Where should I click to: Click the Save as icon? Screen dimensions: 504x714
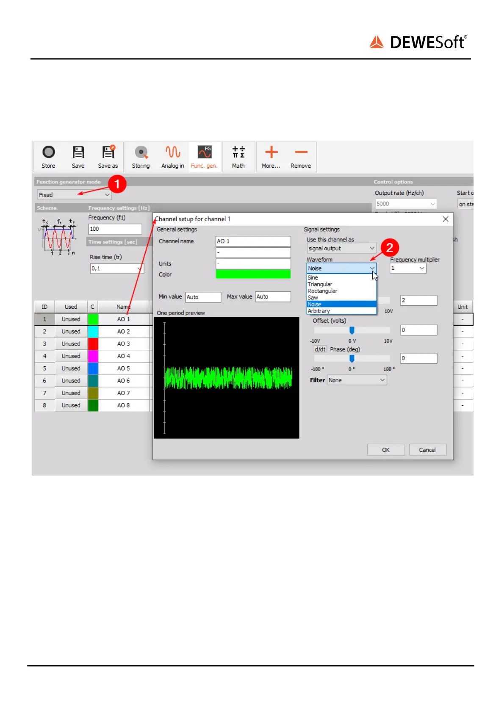(x=108, y=152)
